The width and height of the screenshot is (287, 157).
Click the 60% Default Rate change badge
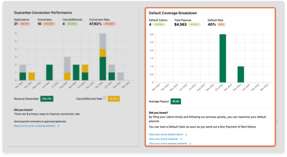click(222, 25)
